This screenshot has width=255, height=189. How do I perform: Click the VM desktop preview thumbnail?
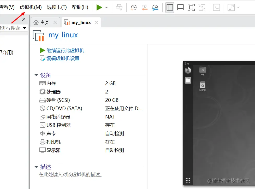pos(219,123)
